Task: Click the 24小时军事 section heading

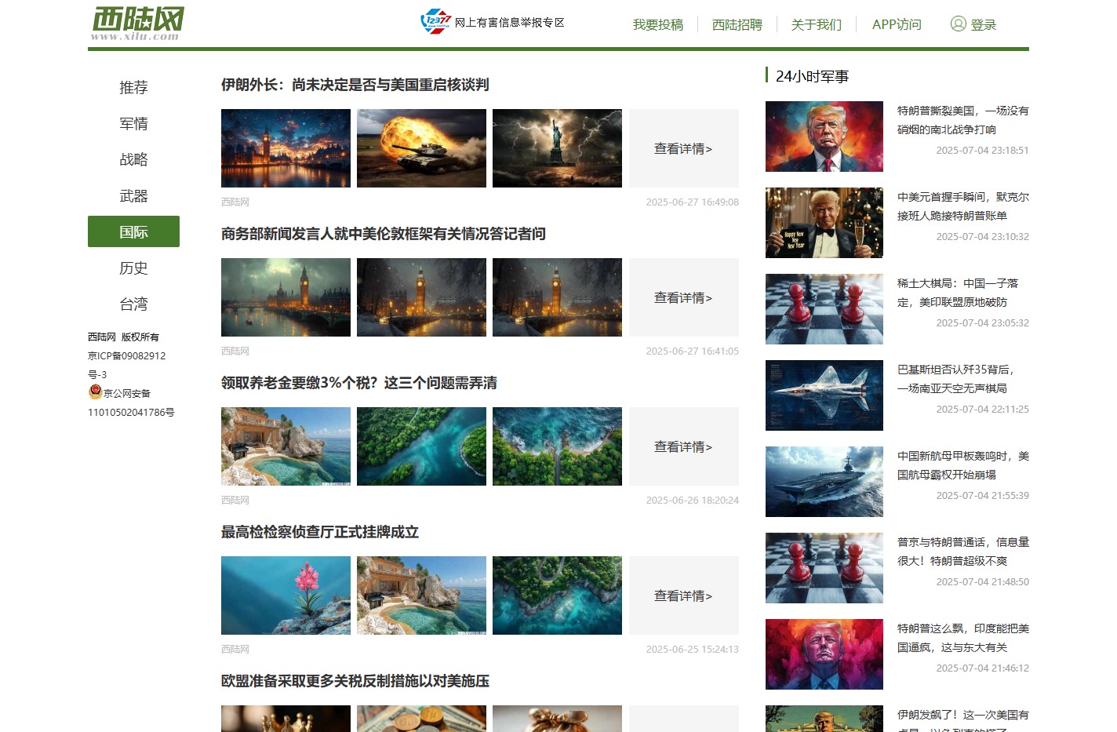Action: tap(812, 76)
